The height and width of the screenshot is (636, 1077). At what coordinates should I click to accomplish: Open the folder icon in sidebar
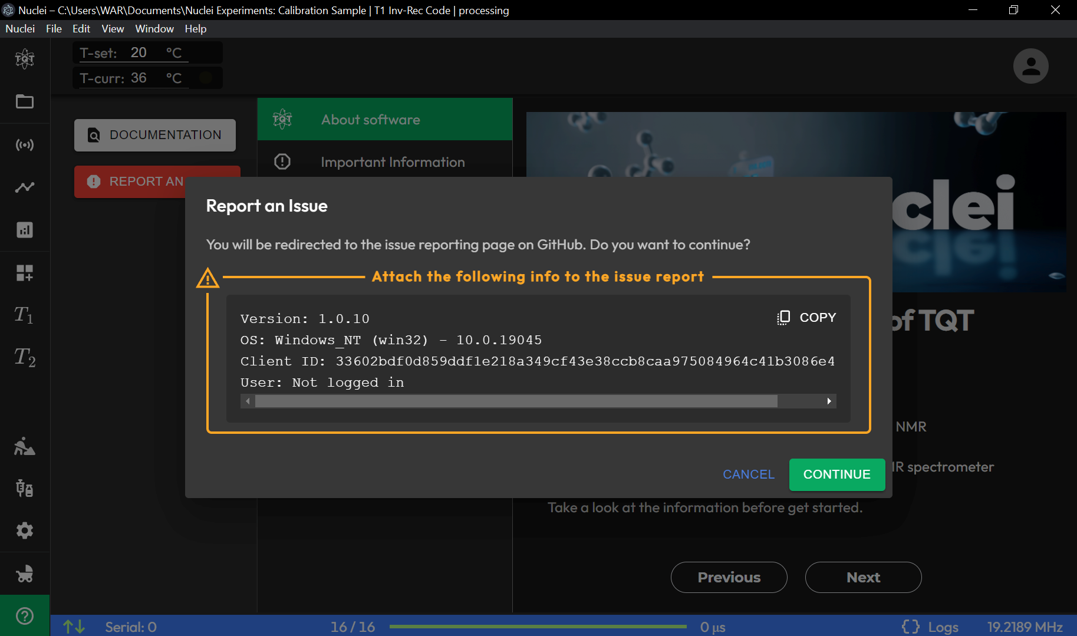point(25,101)
